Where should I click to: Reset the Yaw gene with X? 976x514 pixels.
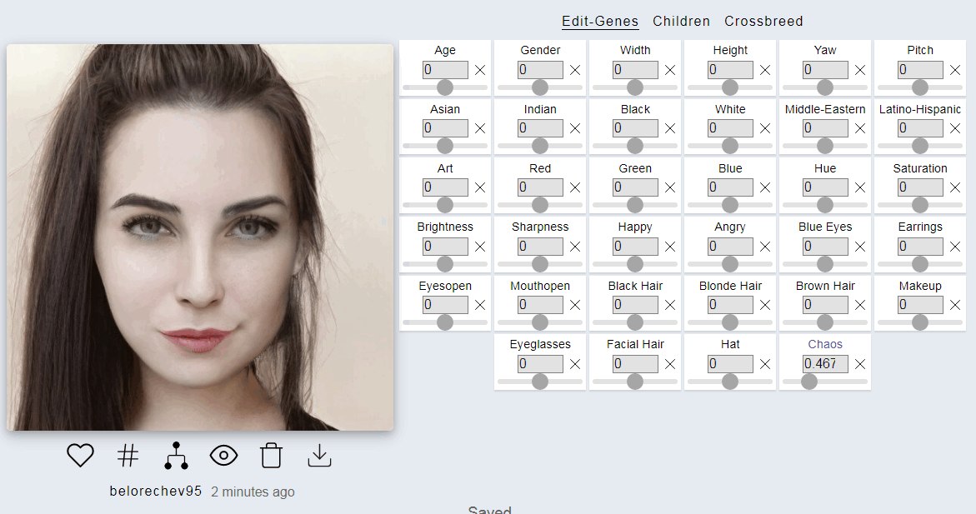pos(859,70)
